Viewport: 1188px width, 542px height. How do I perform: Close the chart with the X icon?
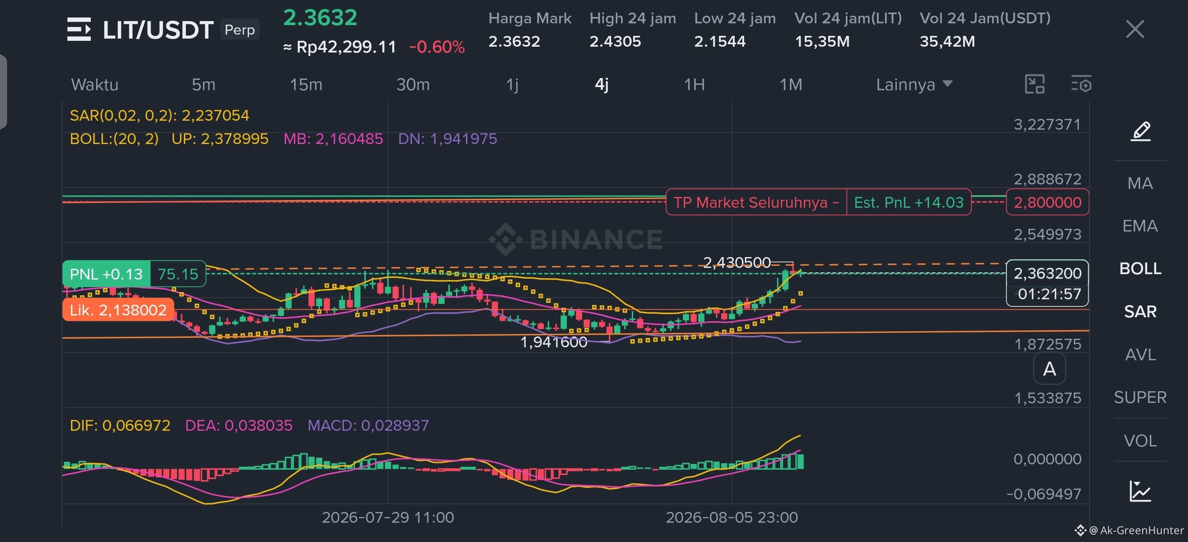(x=1135, y=30)
